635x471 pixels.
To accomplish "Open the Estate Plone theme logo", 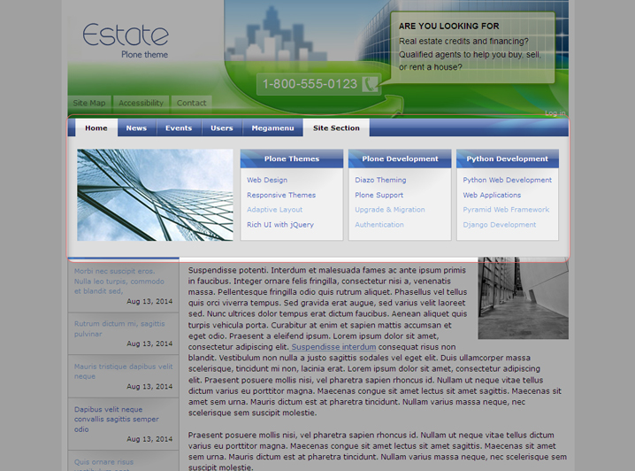I will (x=126, y=41).
